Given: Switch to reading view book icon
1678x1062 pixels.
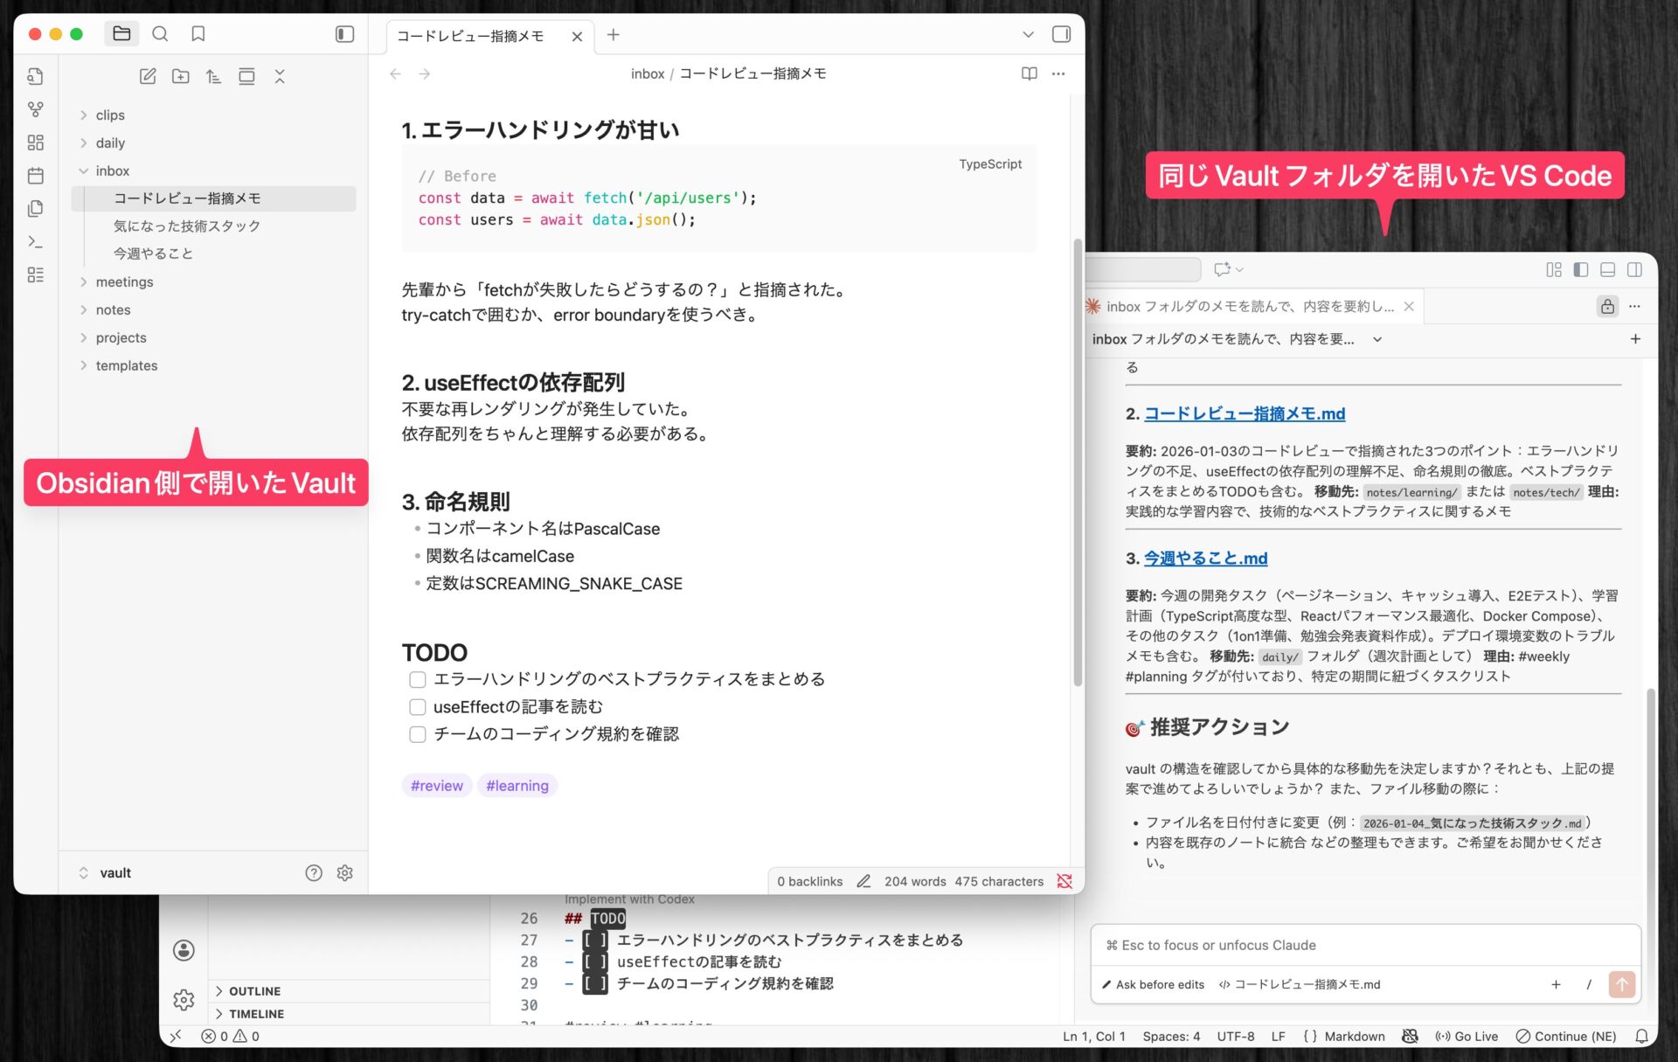Looking at the screenshot, I should [x=1029, y=73].
